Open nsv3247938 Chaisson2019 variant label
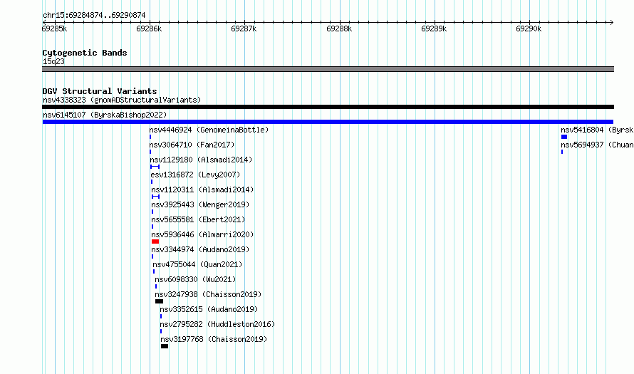634x374 pixels. coord(208,294)
